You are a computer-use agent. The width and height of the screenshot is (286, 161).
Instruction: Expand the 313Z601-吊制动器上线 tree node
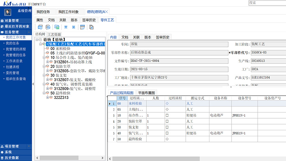click(x=48, y=62)
